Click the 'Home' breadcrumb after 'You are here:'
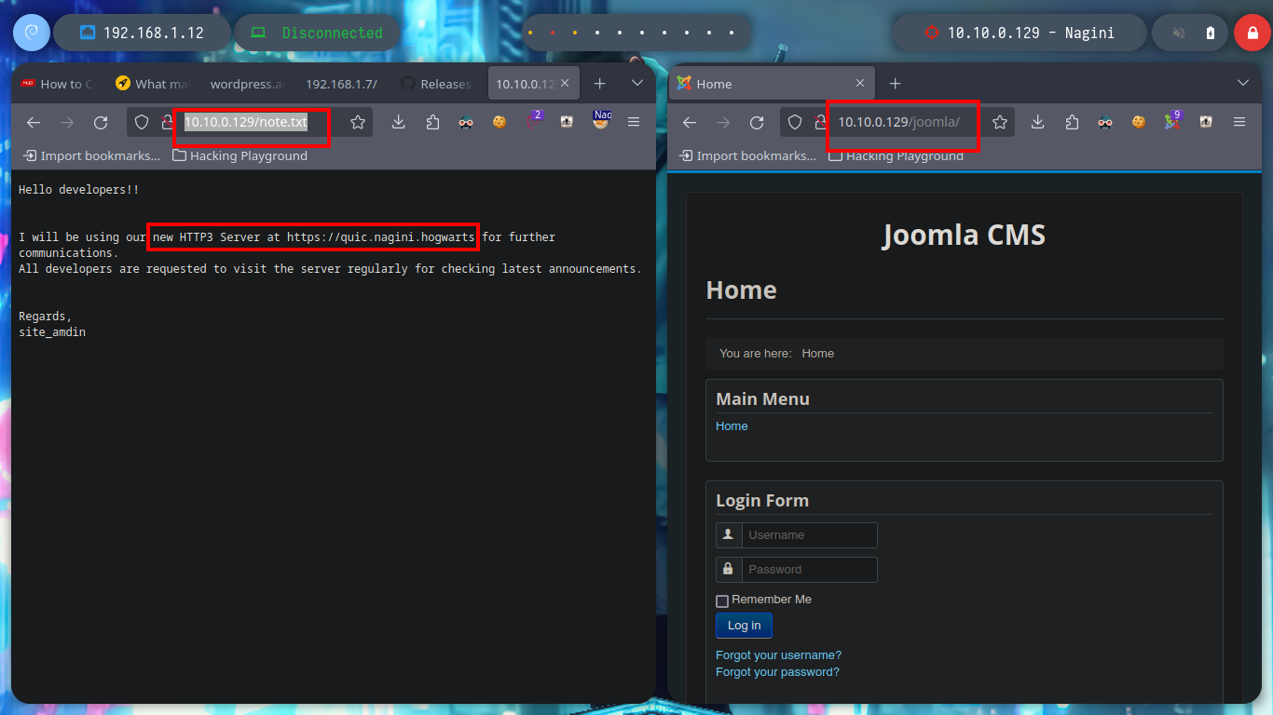The height and width of the screenshot is (715, 1273). 817,354
